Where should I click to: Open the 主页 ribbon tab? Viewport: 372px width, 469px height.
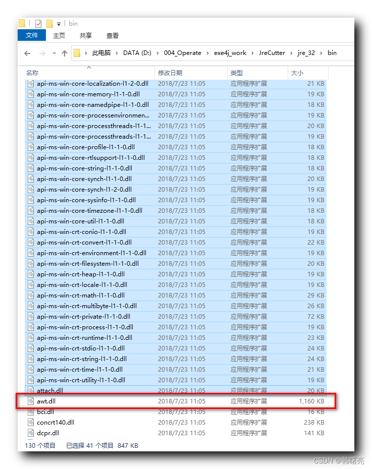click(x=59, y=36)
